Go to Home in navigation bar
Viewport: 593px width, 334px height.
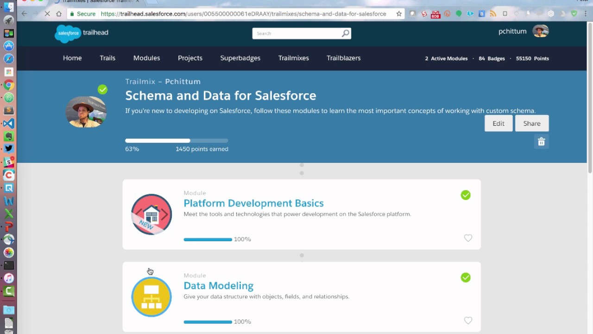tap(72, 58)
